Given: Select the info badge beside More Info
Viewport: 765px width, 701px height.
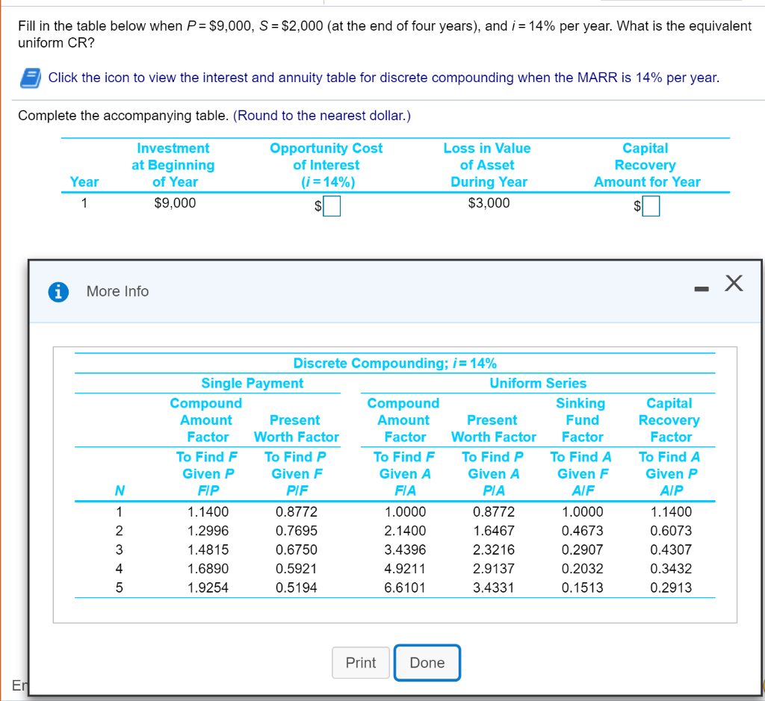Looking at the screenshot, I should (x=58, y=291).
